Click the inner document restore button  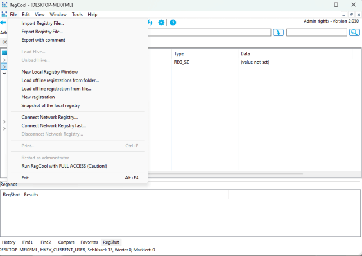[351, 14]
